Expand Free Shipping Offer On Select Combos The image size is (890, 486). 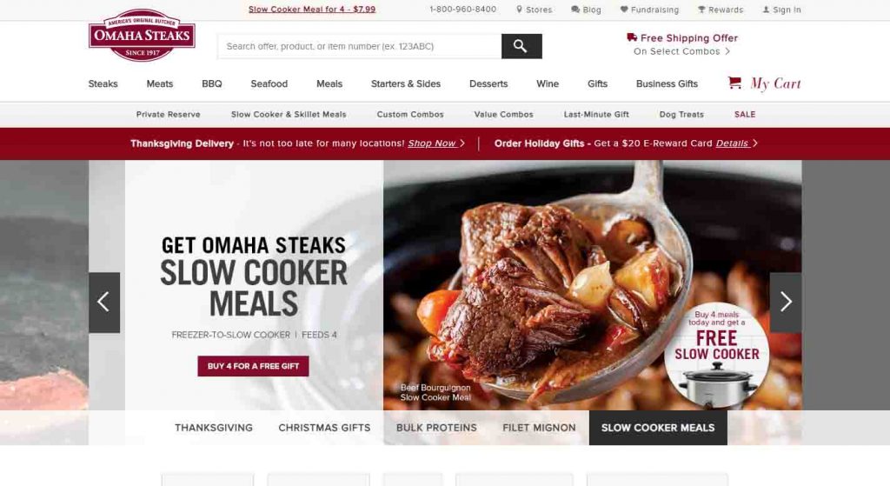[681, 44]
